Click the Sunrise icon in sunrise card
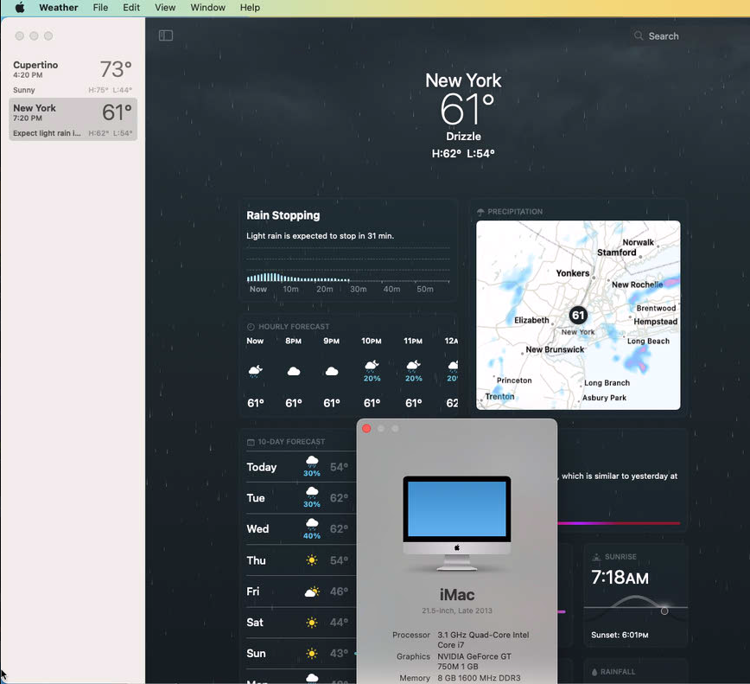Image resolution: width=750 pixels, height=684 pixels. [x=596, y=557]
